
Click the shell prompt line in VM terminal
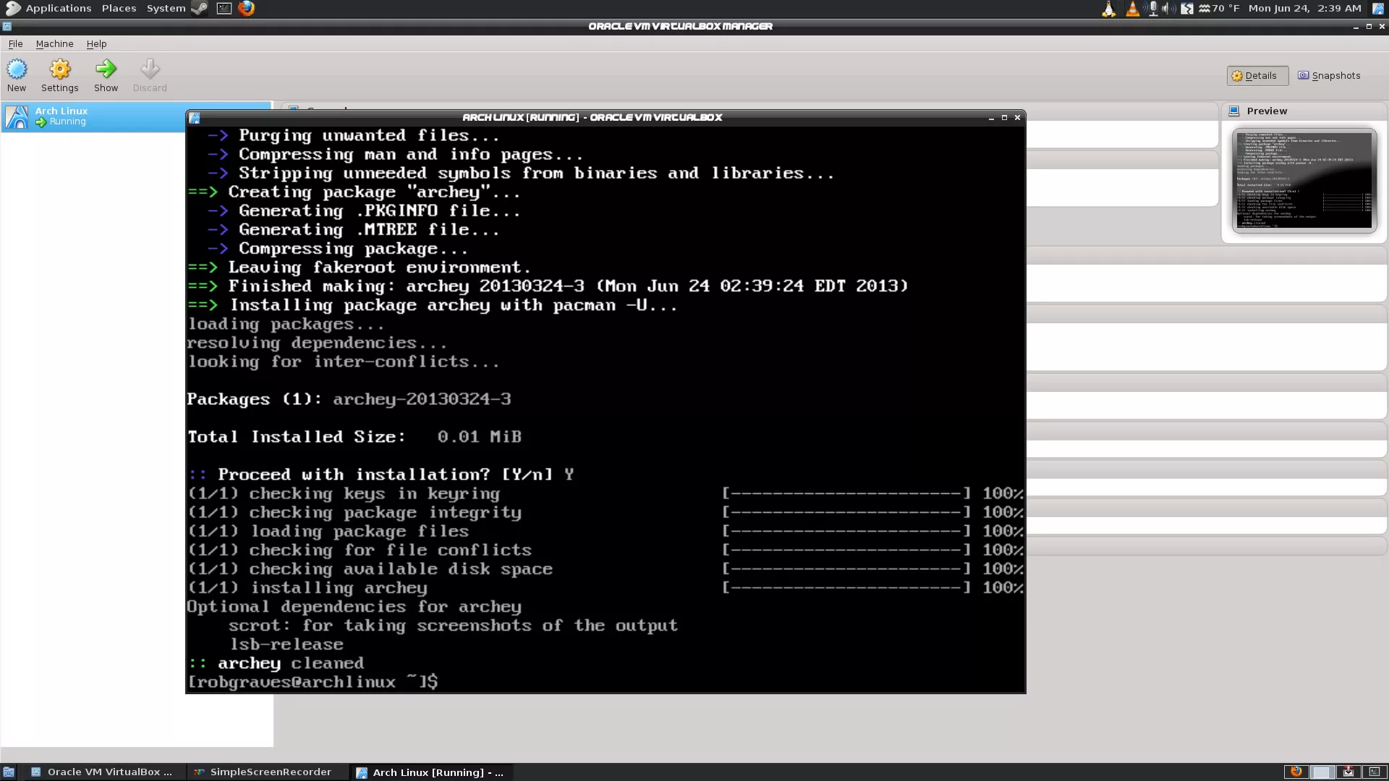pos(313,682)
